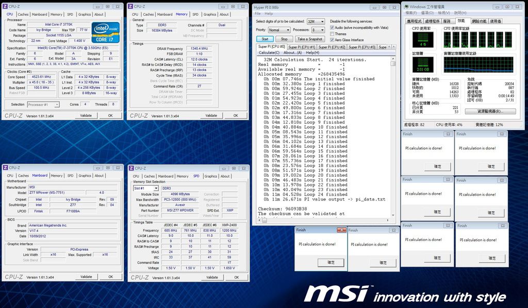Close the Finish dialog with the red X
Screen dimensions: 528x308
[x=341, y=230]
